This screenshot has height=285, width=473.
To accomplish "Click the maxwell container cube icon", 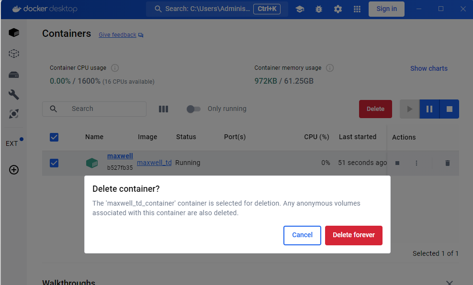I will point(92,163).
